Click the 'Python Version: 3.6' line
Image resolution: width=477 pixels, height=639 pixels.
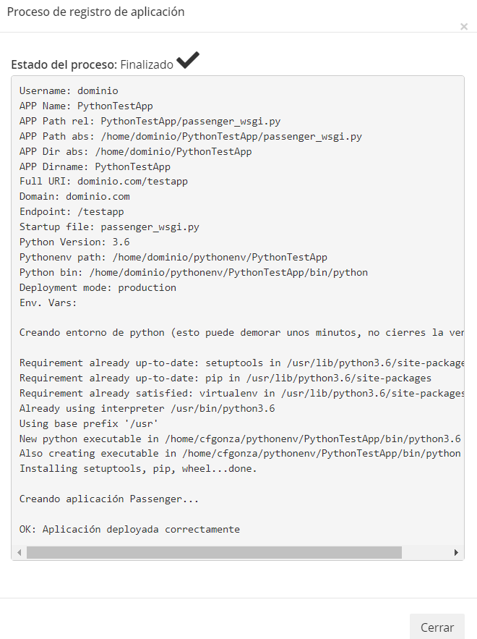point(74,242)
